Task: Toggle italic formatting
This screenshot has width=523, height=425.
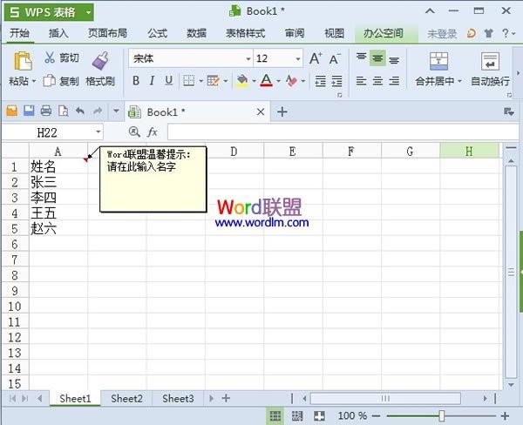Action: (152, 81)
